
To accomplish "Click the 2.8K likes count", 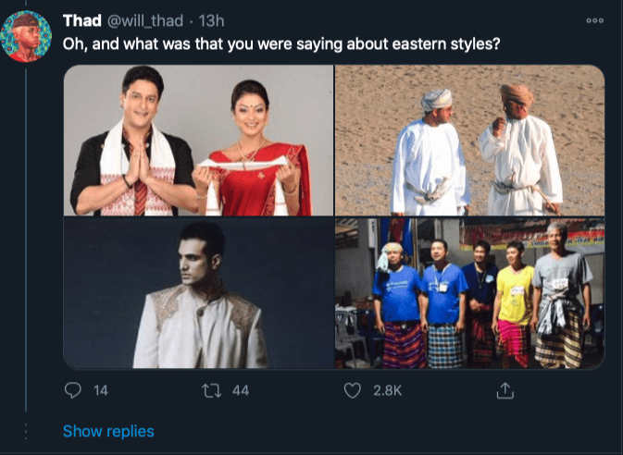I will pyautogui.click(x=387, y=391).
